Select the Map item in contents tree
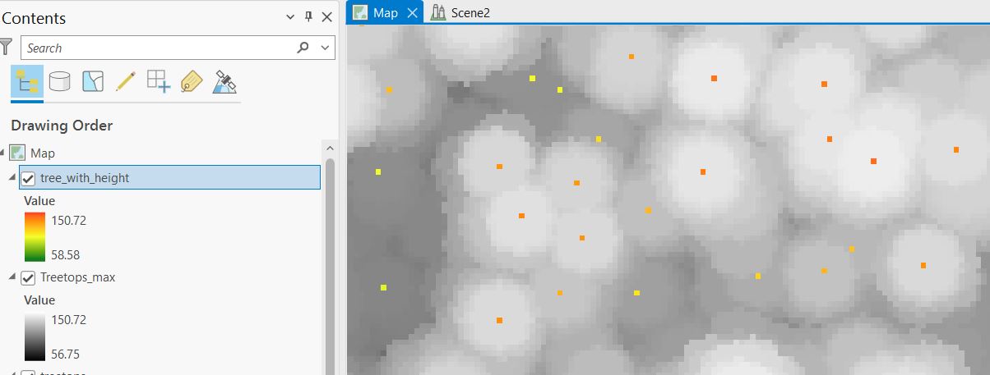Screen dimensions: 990x375 click(43, 153)
